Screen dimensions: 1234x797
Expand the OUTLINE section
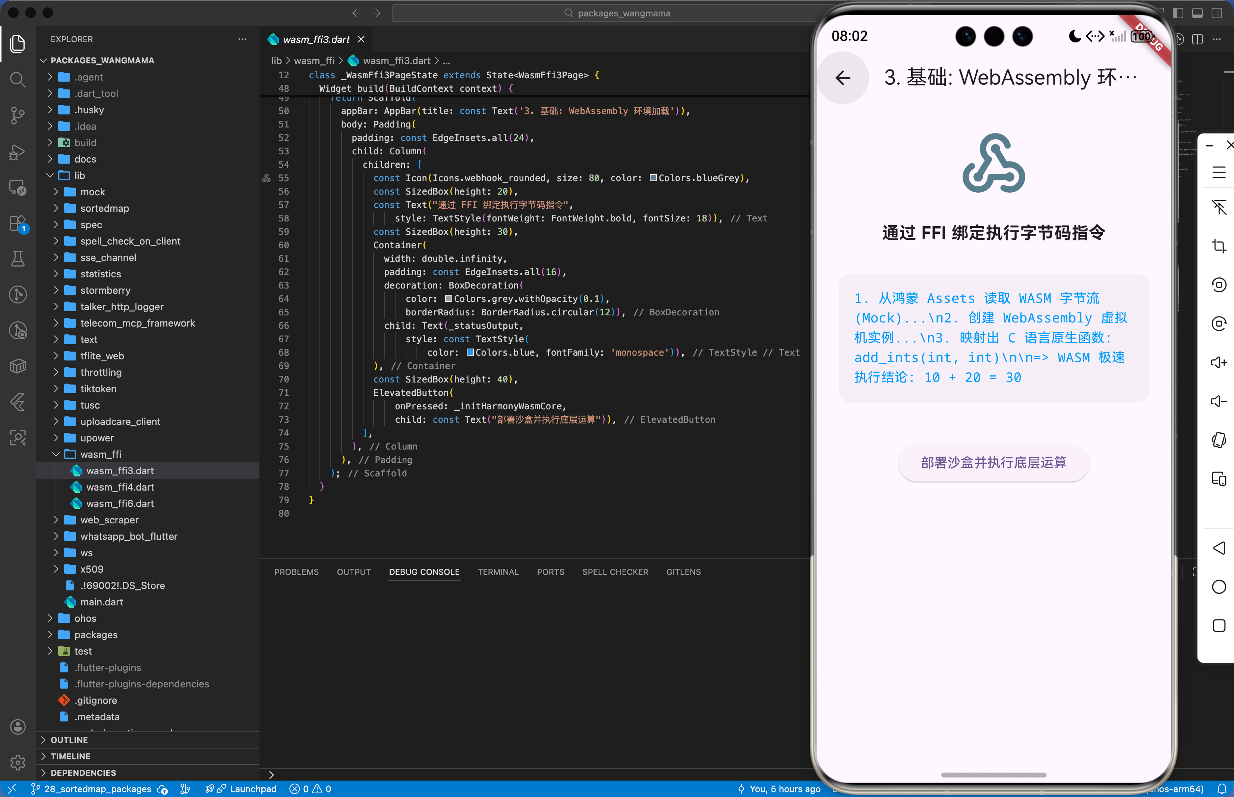click(69, 740)
